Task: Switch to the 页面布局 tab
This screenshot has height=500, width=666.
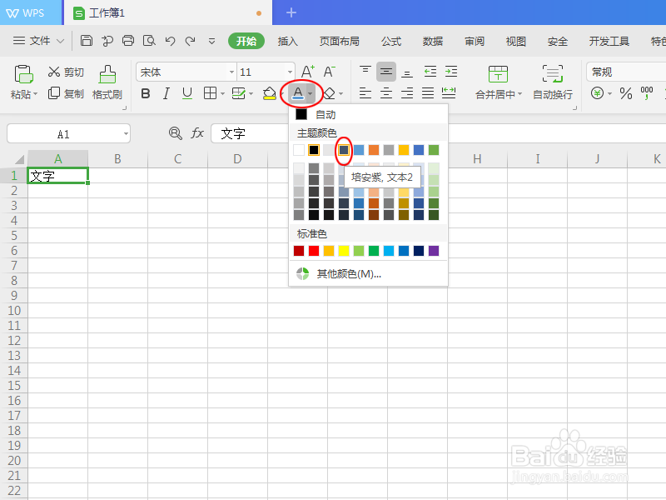Action: click(340, 41)
